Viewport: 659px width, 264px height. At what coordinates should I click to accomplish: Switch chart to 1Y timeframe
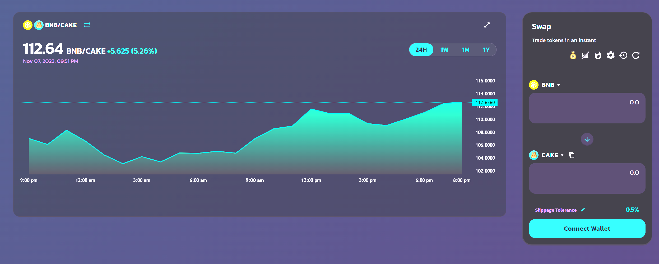tap(486, 50)
